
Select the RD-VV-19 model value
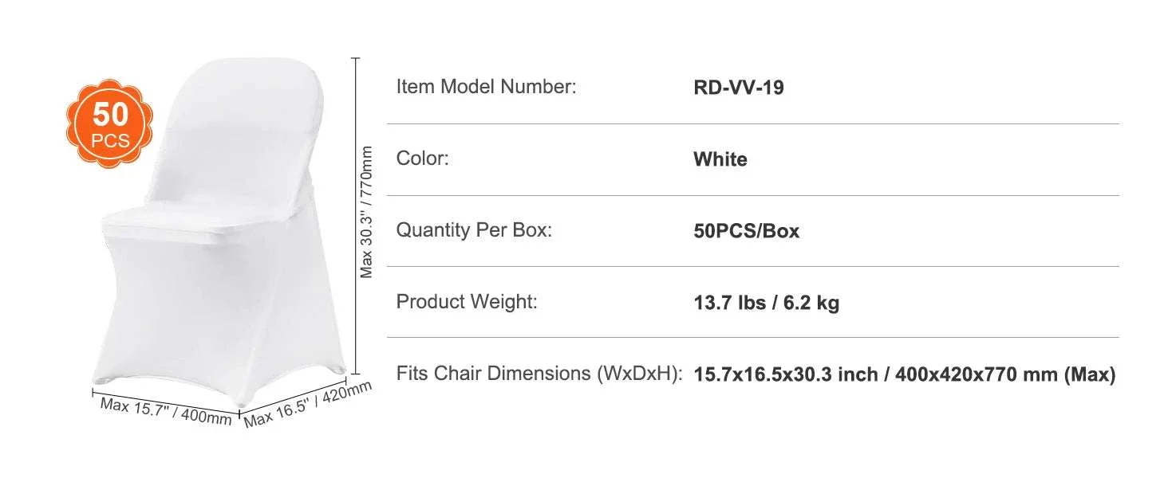739,88
